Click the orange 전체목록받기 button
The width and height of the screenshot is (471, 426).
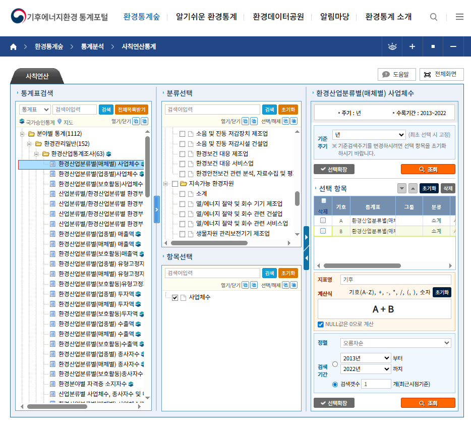[132, 110]
